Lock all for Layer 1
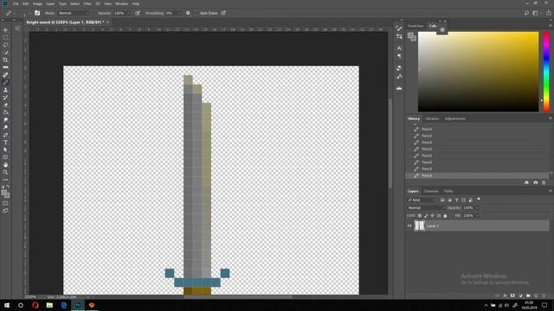 pos(445,215)
